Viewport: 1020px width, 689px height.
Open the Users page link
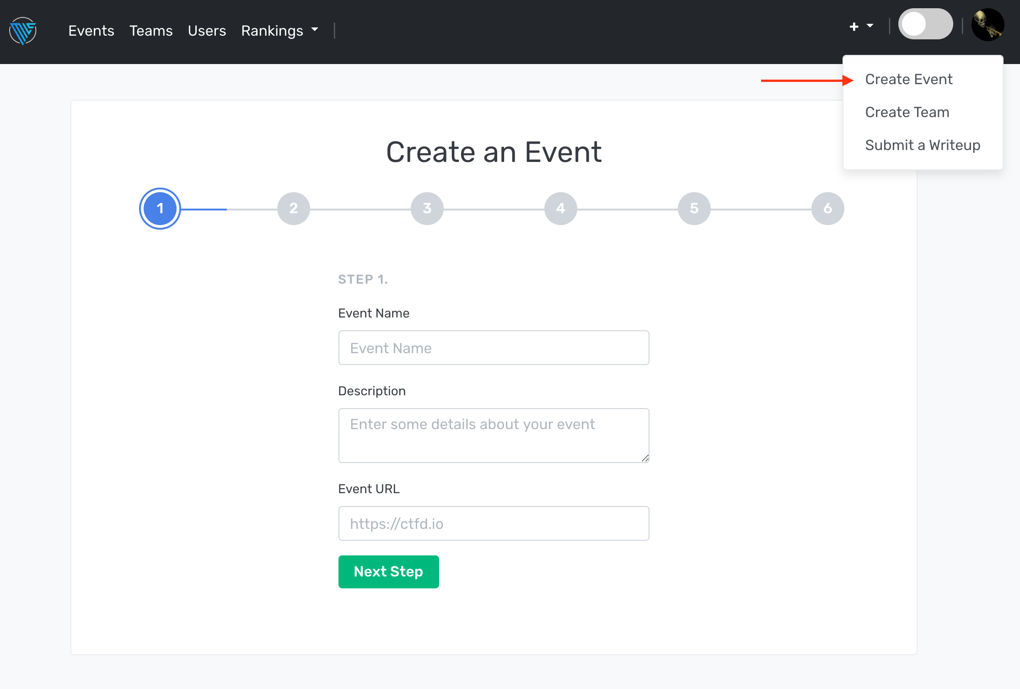click(207, 31)
